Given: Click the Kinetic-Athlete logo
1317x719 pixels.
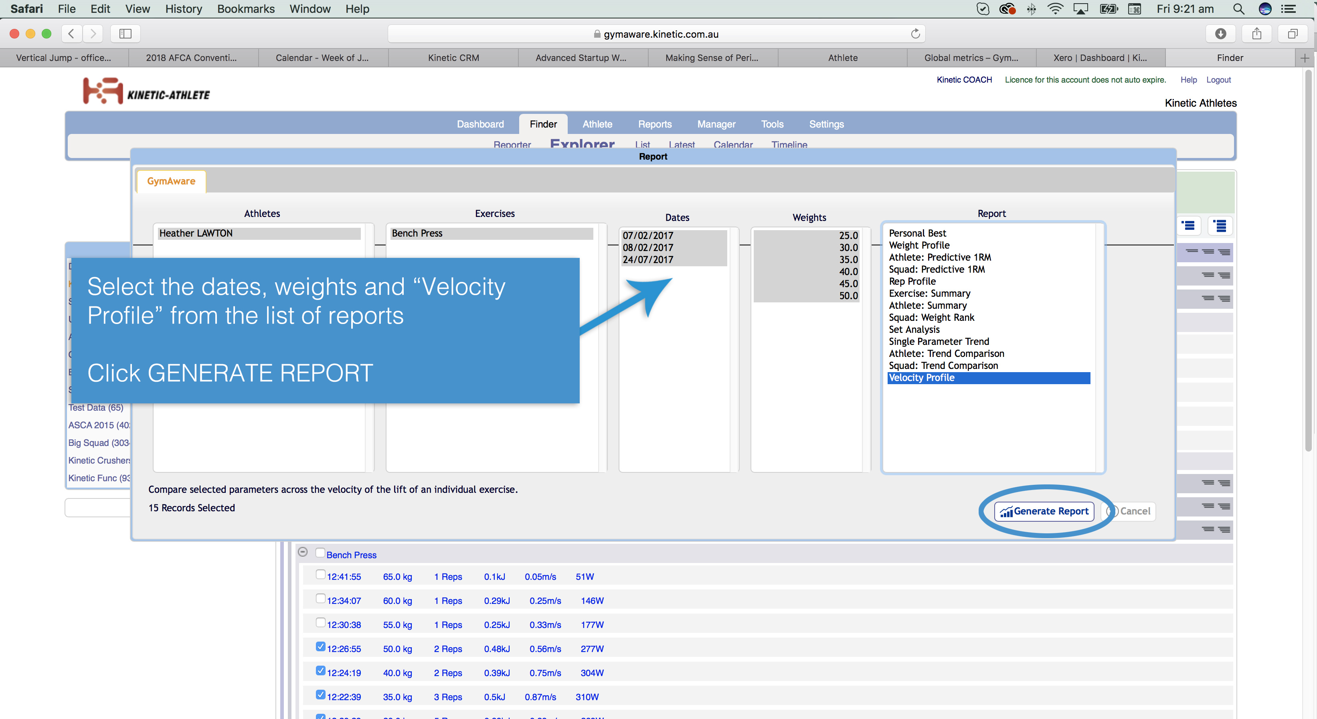Looking at the screenshot, I should tap(146, 91).
